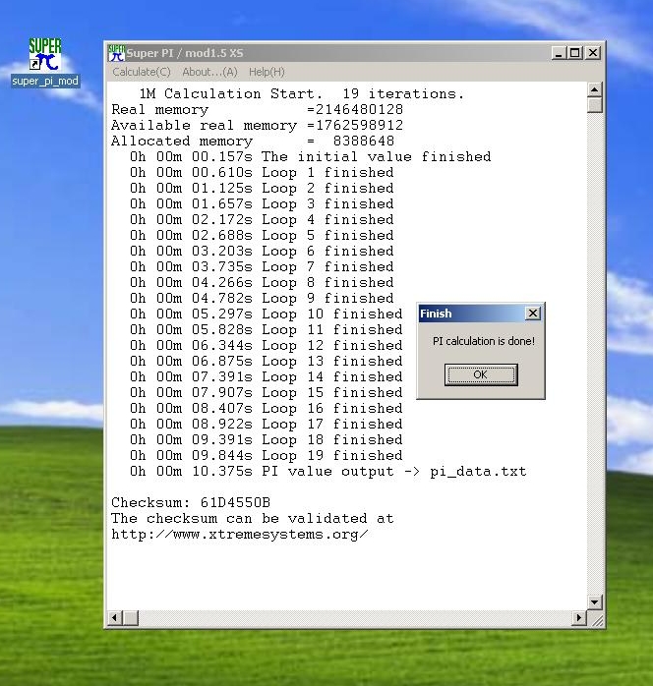653x686 pixels.
Task: Click the 'Loop 5 finished' line
Action: 262,236
